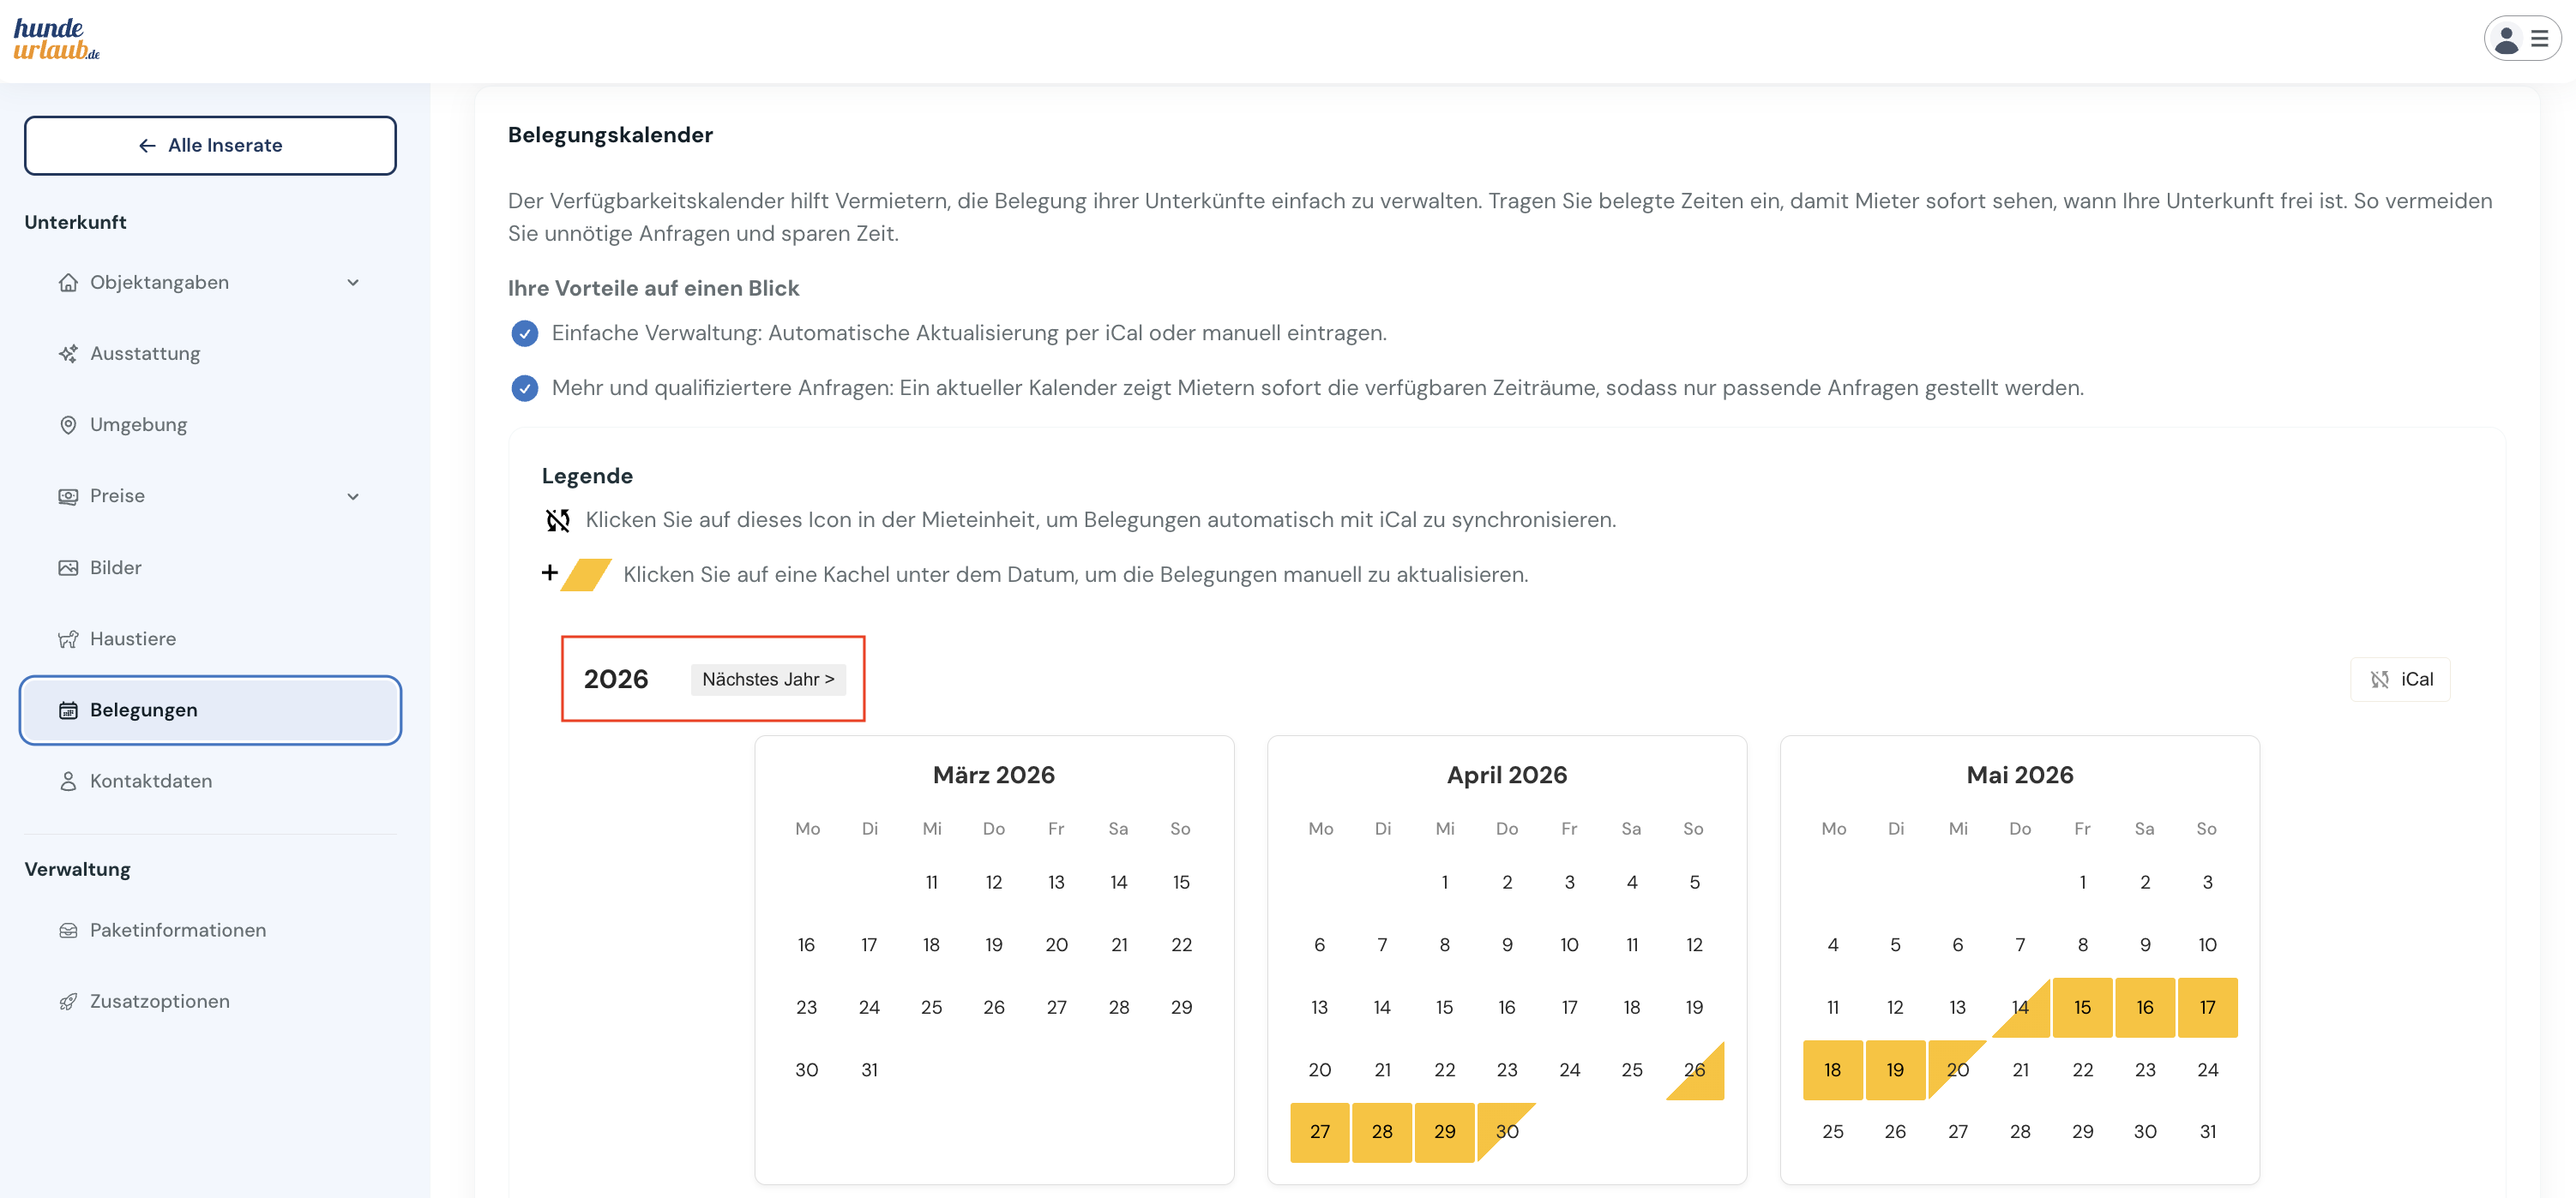
Task: Open the Paketinformationen menu item
Action: (x=177, y=931)
